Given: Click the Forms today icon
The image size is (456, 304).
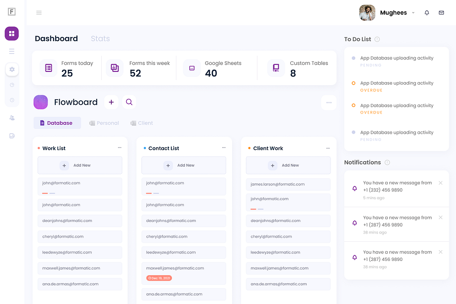Looking at the screenshot, I should (x=49, y=67).
